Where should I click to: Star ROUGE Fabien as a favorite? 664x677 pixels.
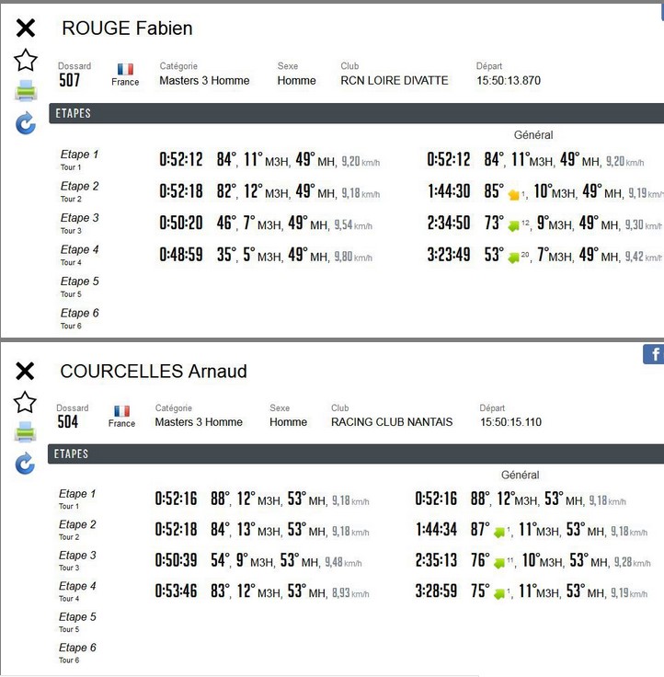[26, 61]
